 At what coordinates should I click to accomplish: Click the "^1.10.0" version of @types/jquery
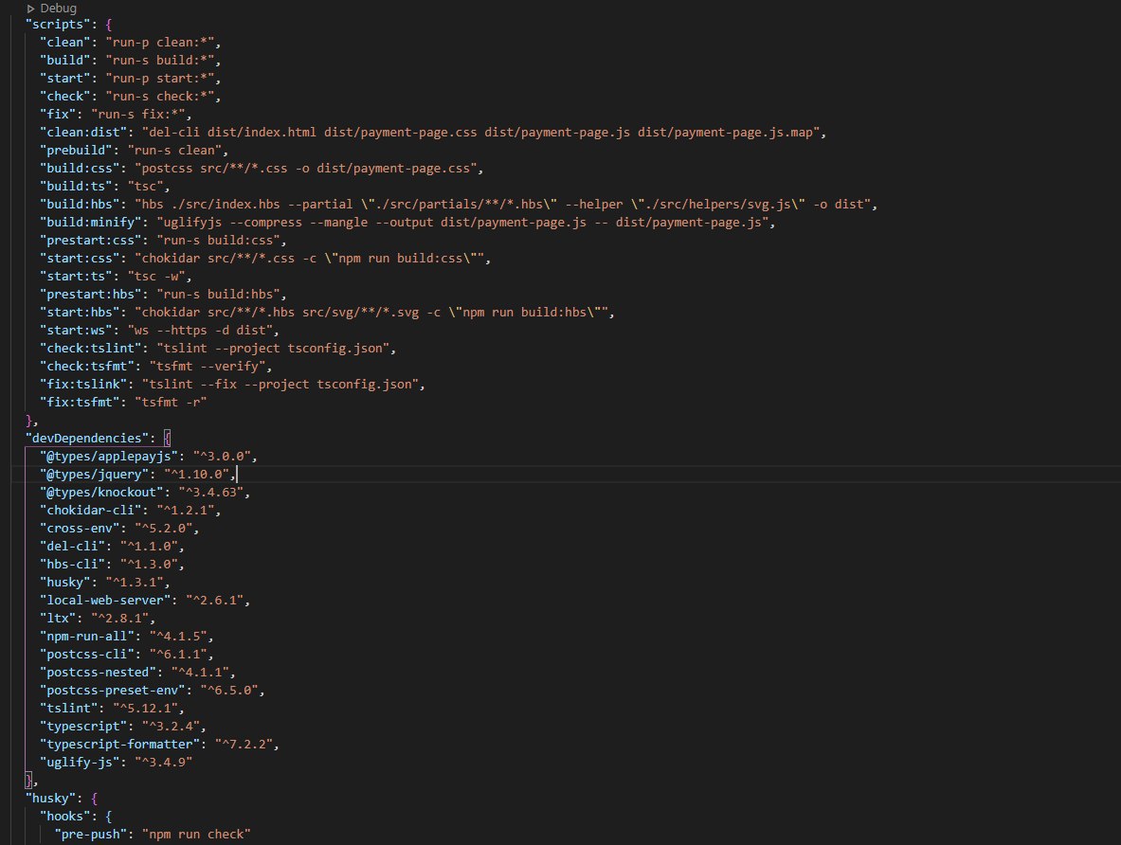(x=196, y=474)
